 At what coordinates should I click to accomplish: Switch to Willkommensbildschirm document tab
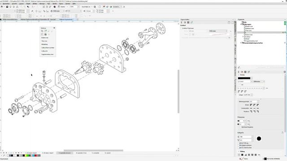point(10,19)
